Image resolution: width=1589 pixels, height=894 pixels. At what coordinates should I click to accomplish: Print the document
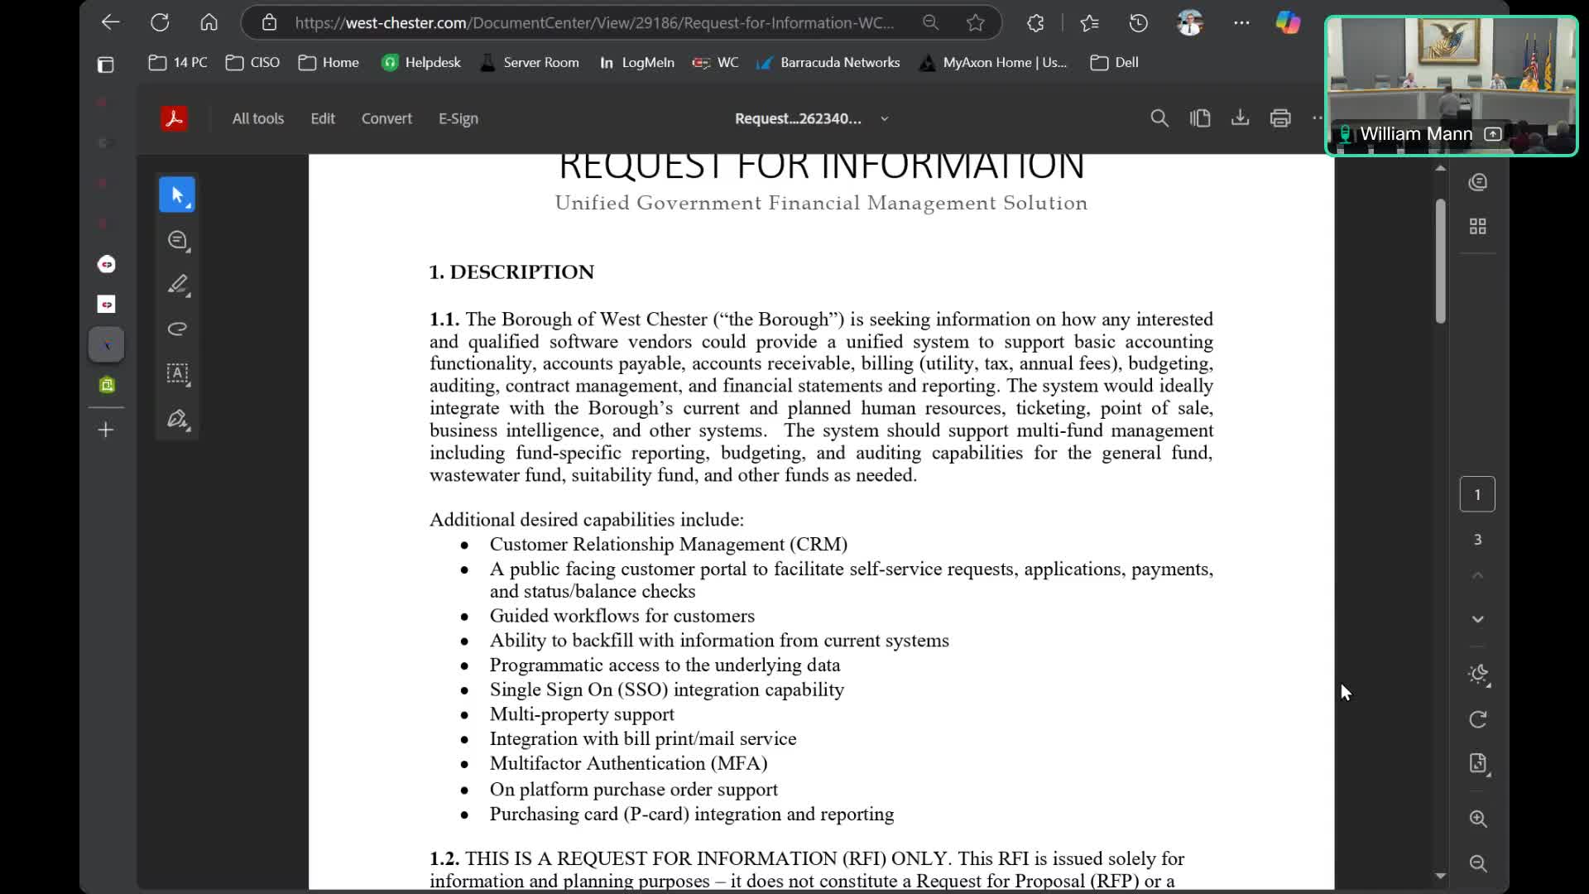pos(1279,118)
